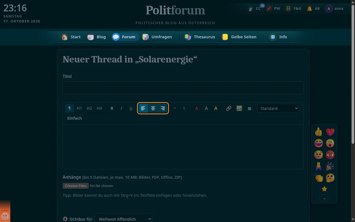Center-align text in the editor toolbar
Image resolution: width=355 pixels, height=222 pixels.
click(x=153, y=108)
